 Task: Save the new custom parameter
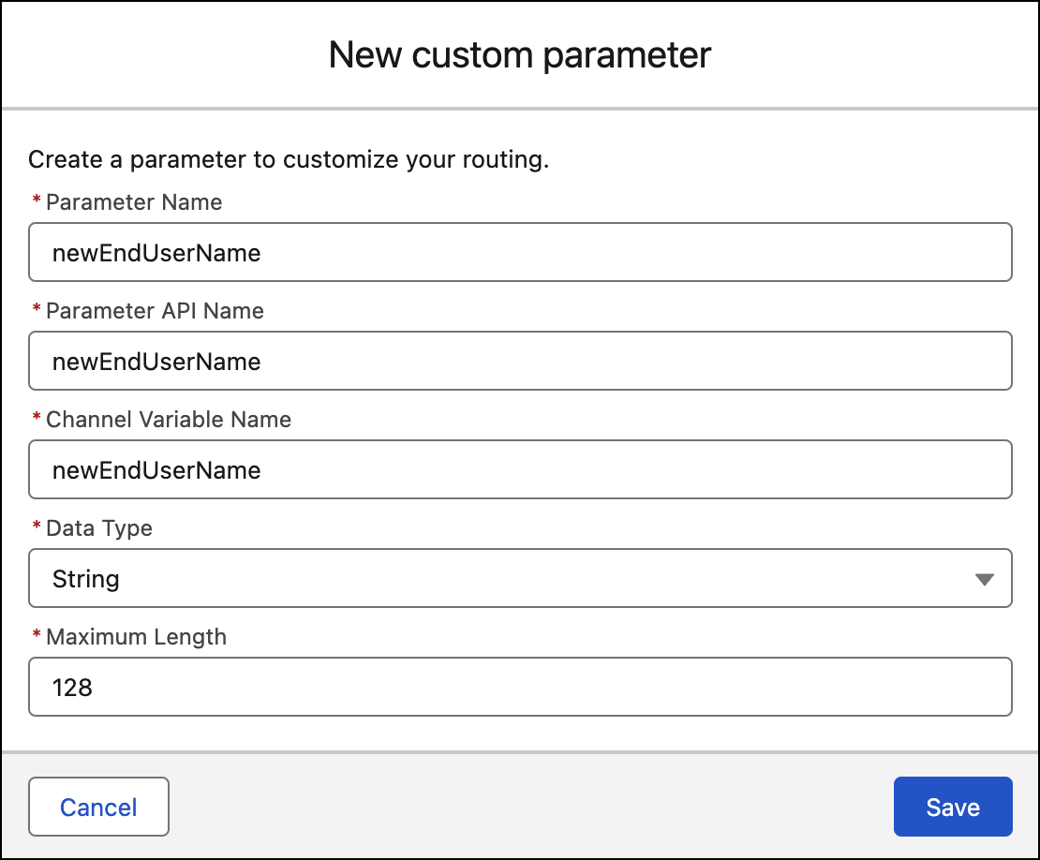[953, 807]
